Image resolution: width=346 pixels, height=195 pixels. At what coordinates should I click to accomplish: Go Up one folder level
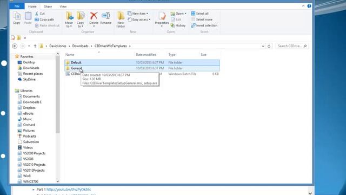coord(35,46)
